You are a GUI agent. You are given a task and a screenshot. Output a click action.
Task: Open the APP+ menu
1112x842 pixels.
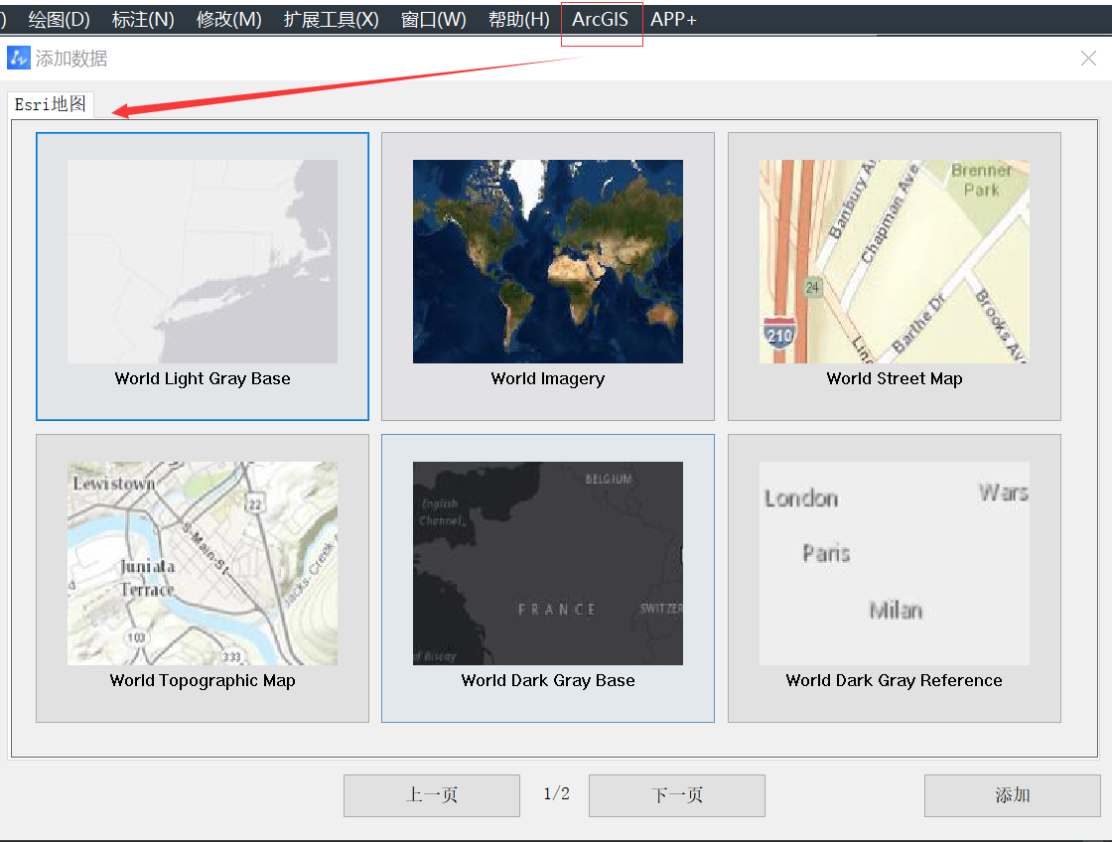(x=673, y=20)
